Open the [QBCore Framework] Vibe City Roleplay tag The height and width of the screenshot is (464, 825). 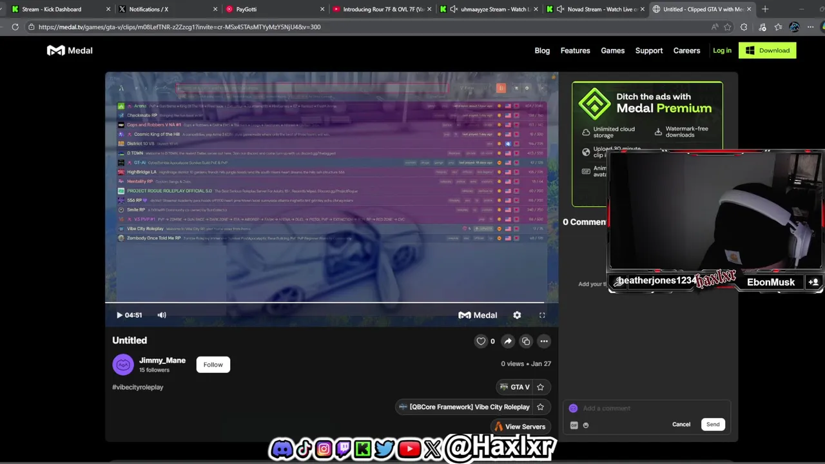tap(464, 407)
